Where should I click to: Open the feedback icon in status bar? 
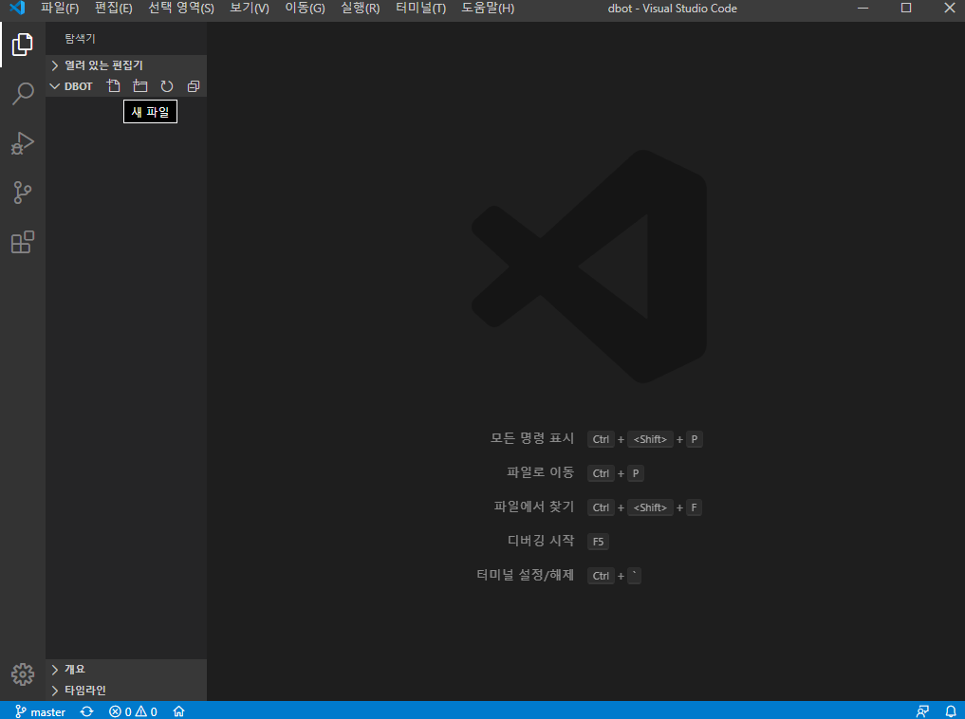pyautogui.click(x=922, y=711)
